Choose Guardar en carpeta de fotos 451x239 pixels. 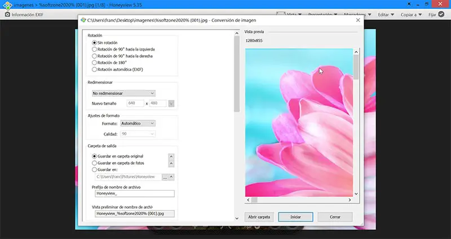coord(118,163)
